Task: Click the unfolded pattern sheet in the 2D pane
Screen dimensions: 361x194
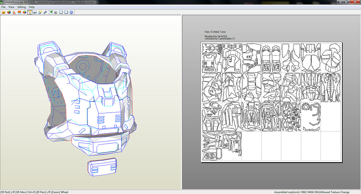Action: (x=271, y=102)
